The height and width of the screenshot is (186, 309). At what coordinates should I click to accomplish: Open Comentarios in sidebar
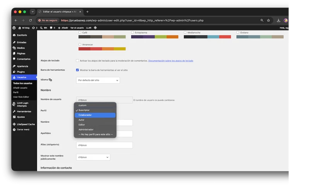coord(24,59)
